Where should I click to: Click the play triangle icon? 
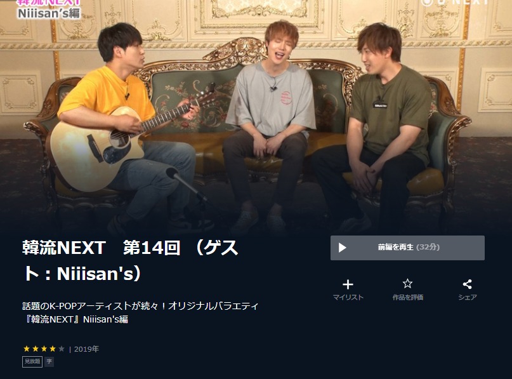[342, 248]
